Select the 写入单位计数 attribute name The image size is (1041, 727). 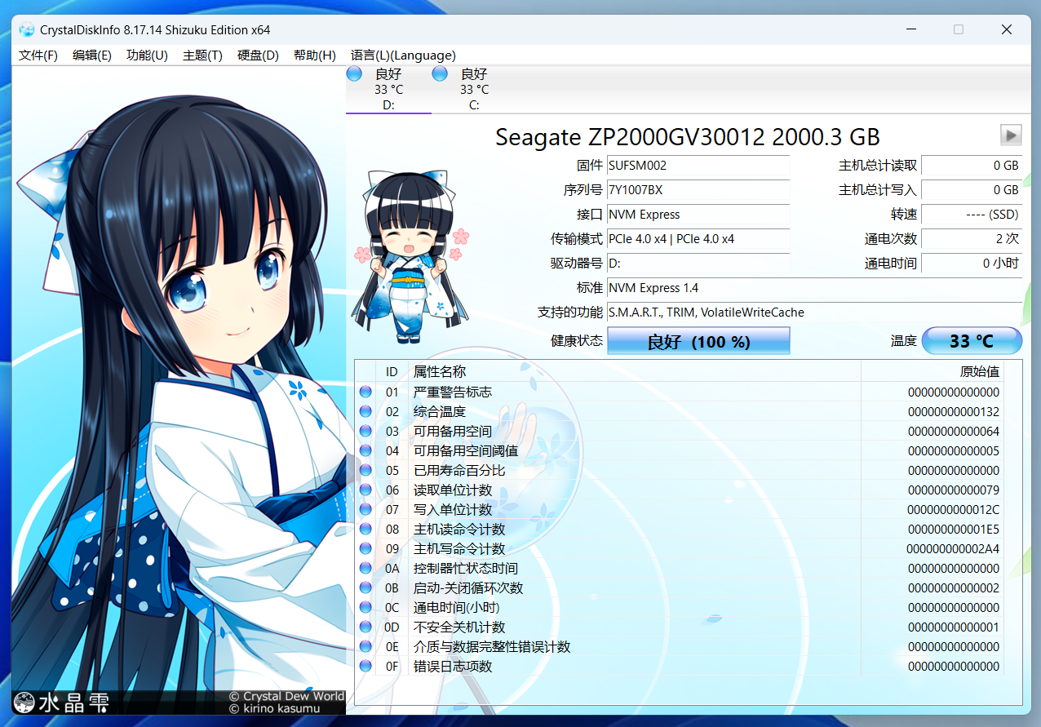(x=453, y=509)
